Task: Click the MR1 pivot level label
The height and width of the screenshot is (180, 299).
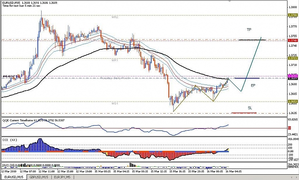Action: pos(115,60)
